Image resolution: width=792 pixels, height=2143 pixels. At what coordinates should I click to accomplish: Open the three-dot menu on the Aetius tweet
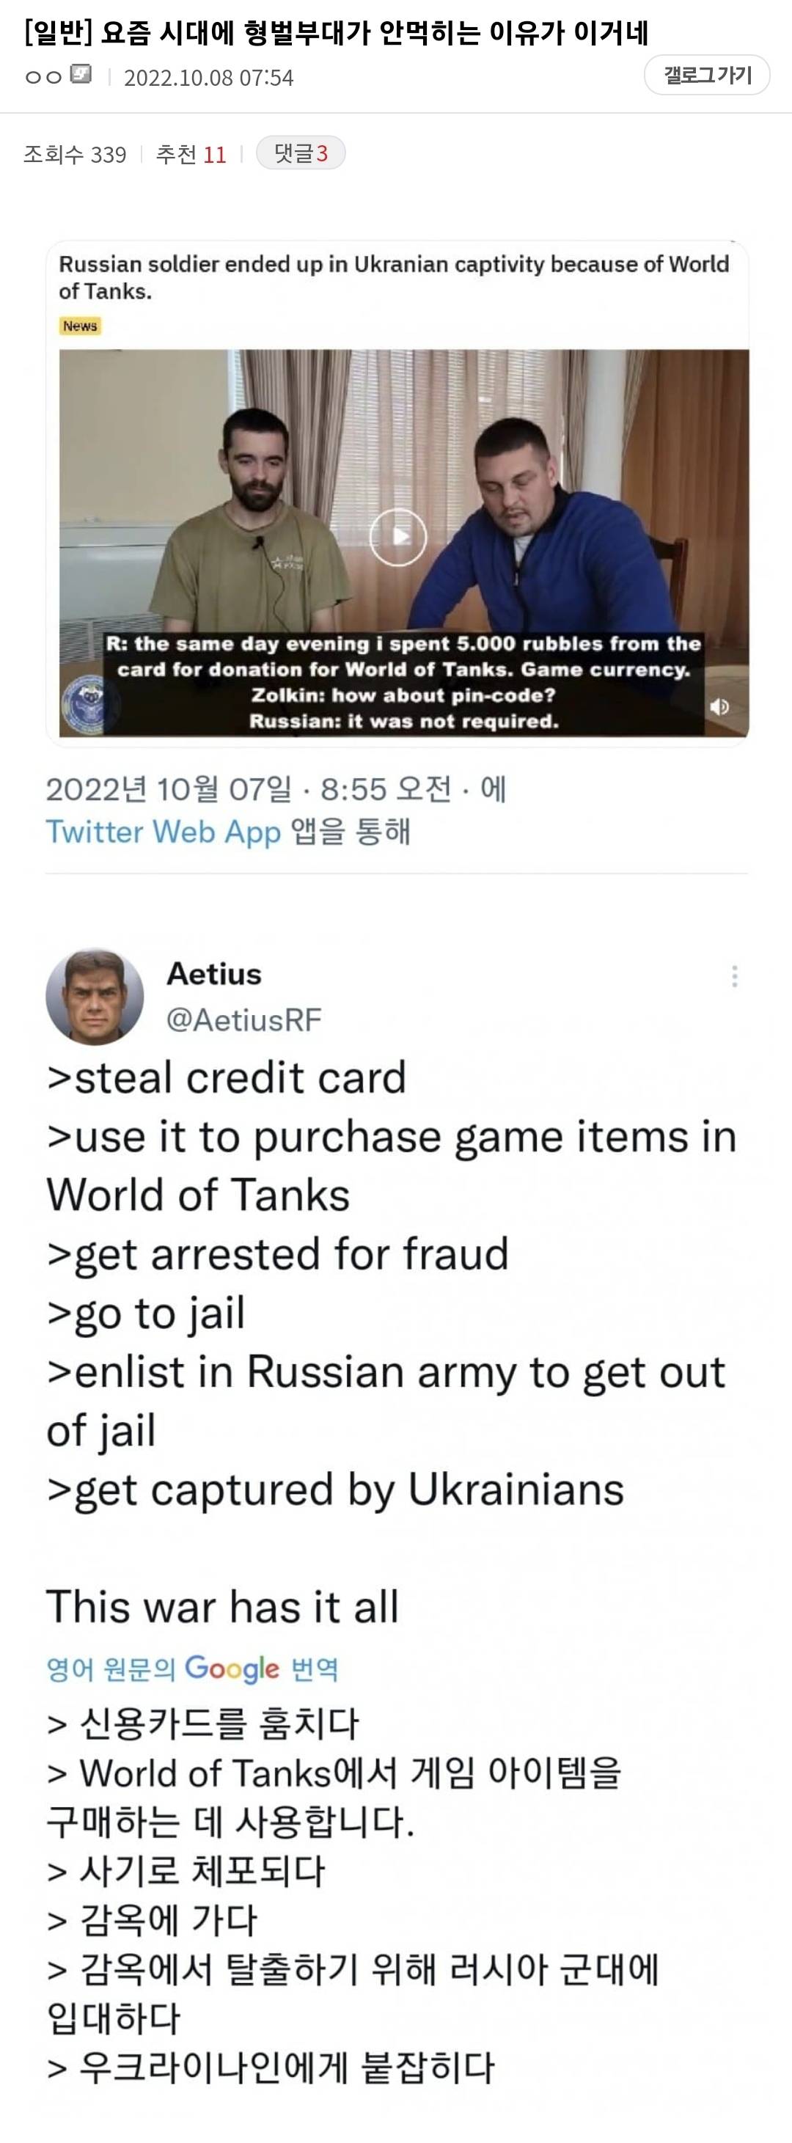(735, 976)
